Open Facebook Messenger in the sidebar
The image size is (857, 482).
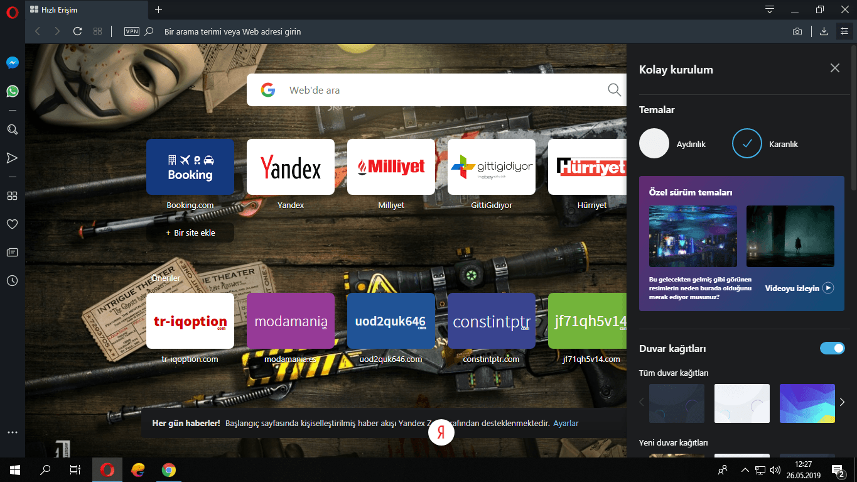tap(12, 63)
